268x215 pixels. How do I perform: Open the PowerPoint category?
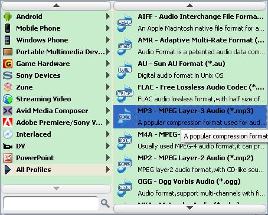(x=56, y=158)
